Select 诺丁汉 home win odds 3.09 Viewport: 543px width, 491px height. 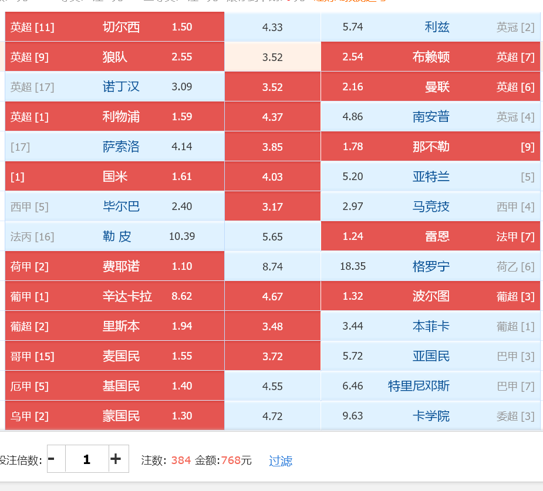(114, 86)
